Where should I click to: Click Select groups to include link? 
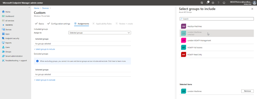click(x=45, y=49)
